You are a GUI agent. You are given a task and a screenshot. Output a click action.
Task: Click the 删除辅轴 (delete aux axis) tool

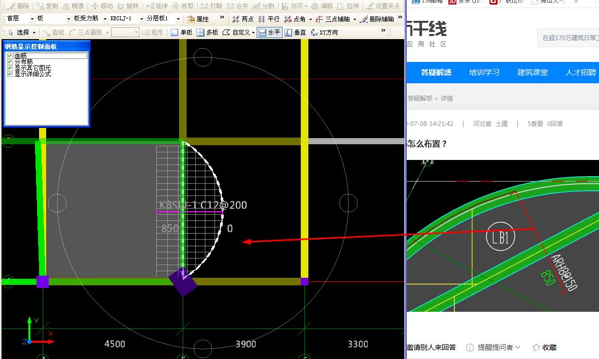pyautogui.click(x=377, y=19)
